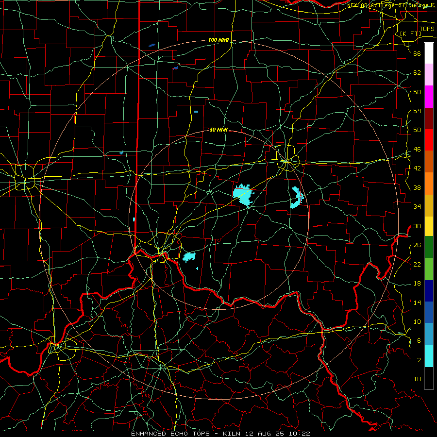Click the '54' scale label

tap(417, 111)
